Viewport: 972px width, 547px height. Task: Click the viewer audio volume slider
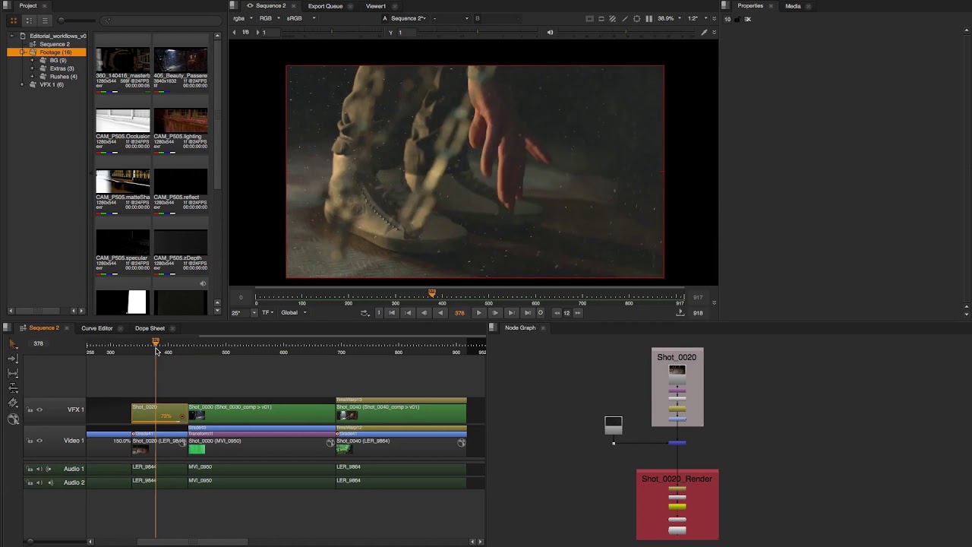click(626, 33)
